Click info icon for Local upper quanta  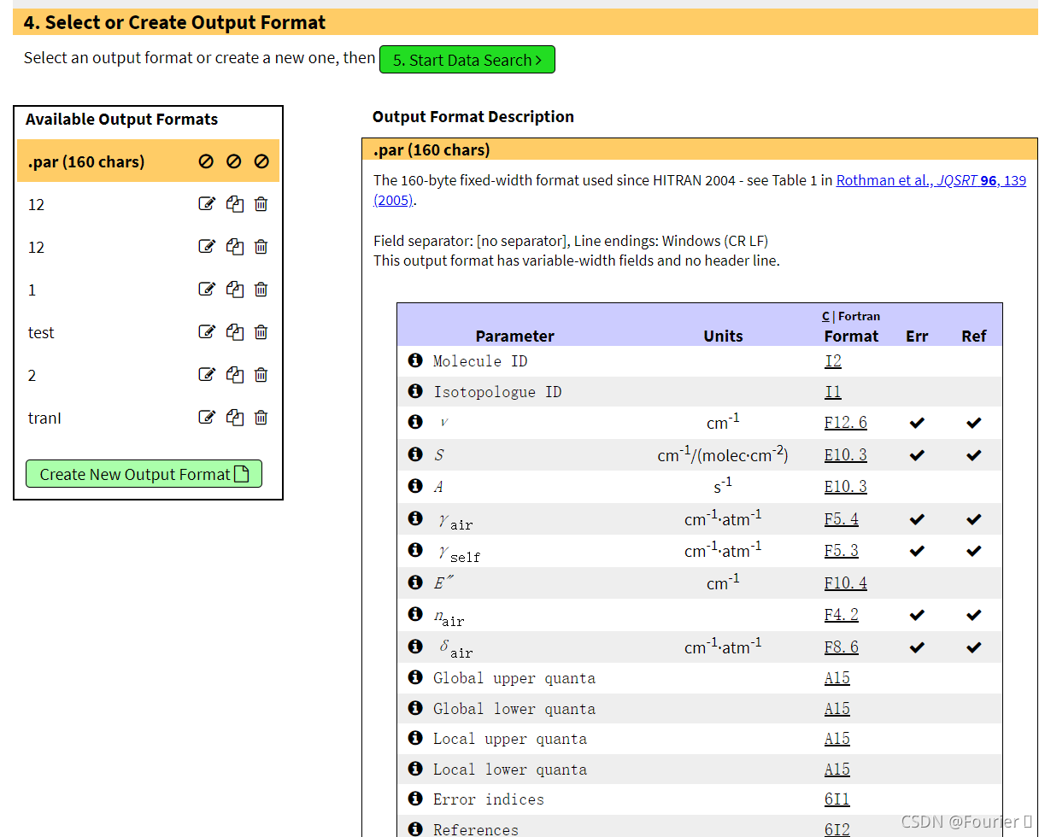[x=415, y=738]
